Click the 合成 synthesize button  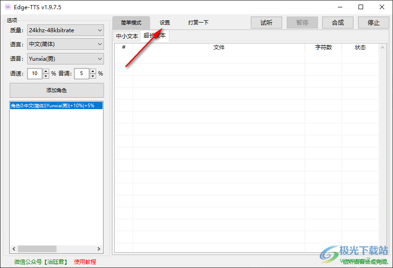tap(338, 23)
